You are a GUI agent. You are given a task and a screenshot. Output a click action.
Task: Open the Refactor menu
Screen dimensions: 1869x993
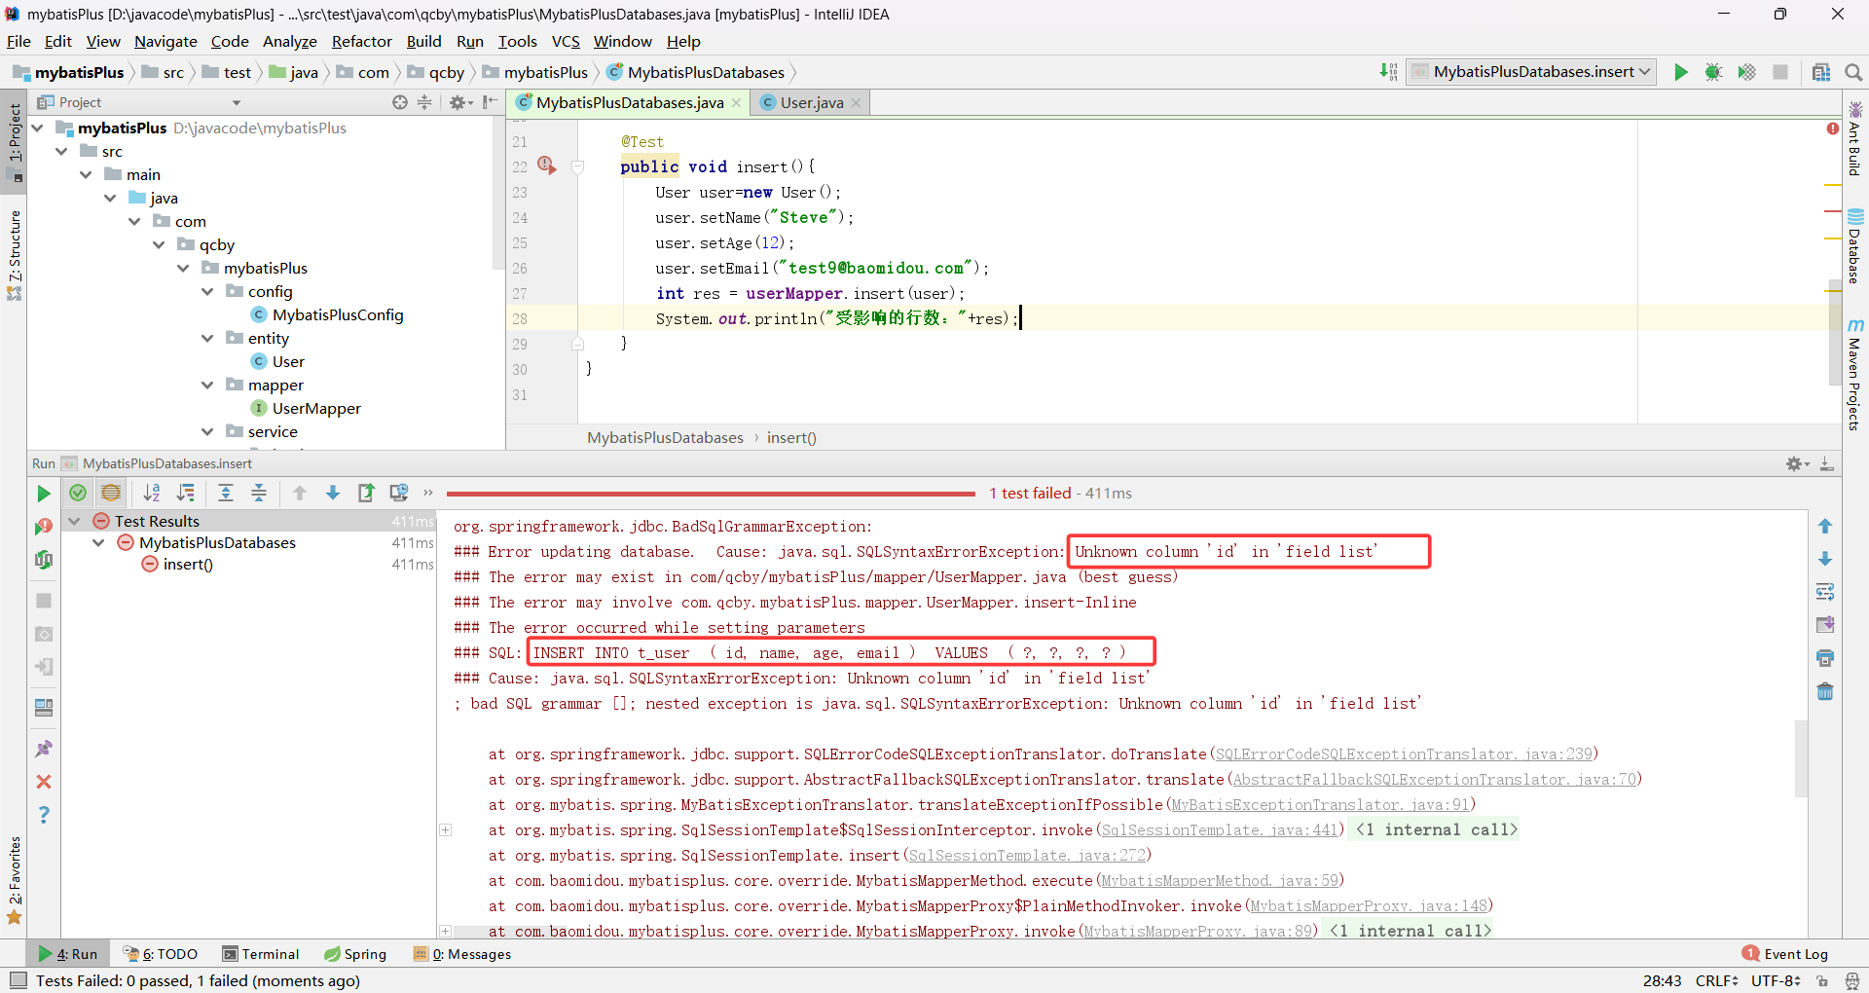tap(361, 41)
